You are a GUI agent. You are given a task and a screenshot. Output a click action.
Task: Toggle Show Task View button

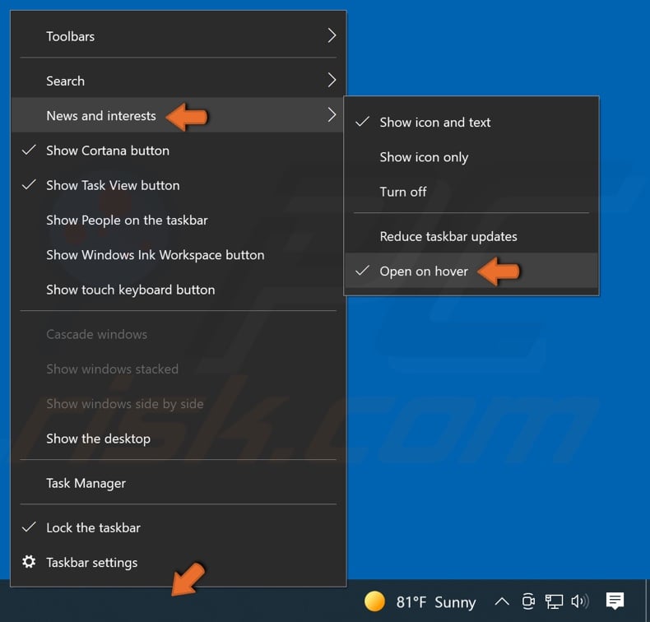click(x=179, y=185)
